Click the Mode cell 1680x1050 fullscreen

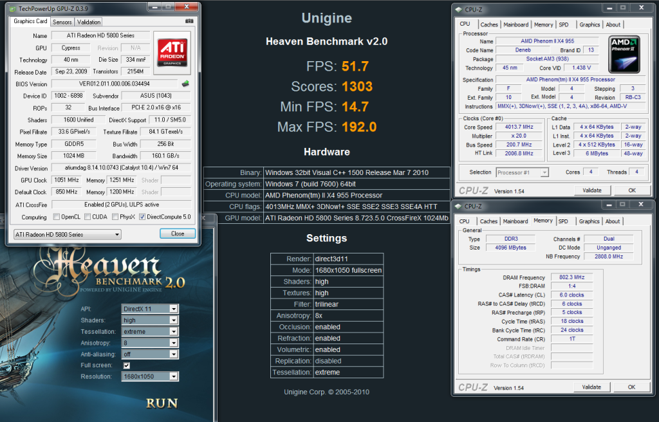pyautogui.click(x=348, y=270)
